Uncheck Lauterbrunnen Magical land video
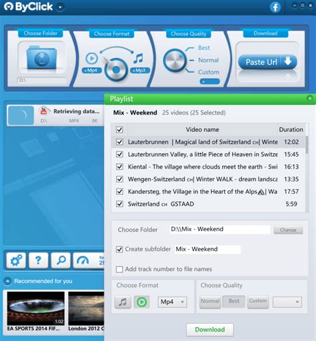The height and width of the screenshot is (341, 316). pos(119,142)
